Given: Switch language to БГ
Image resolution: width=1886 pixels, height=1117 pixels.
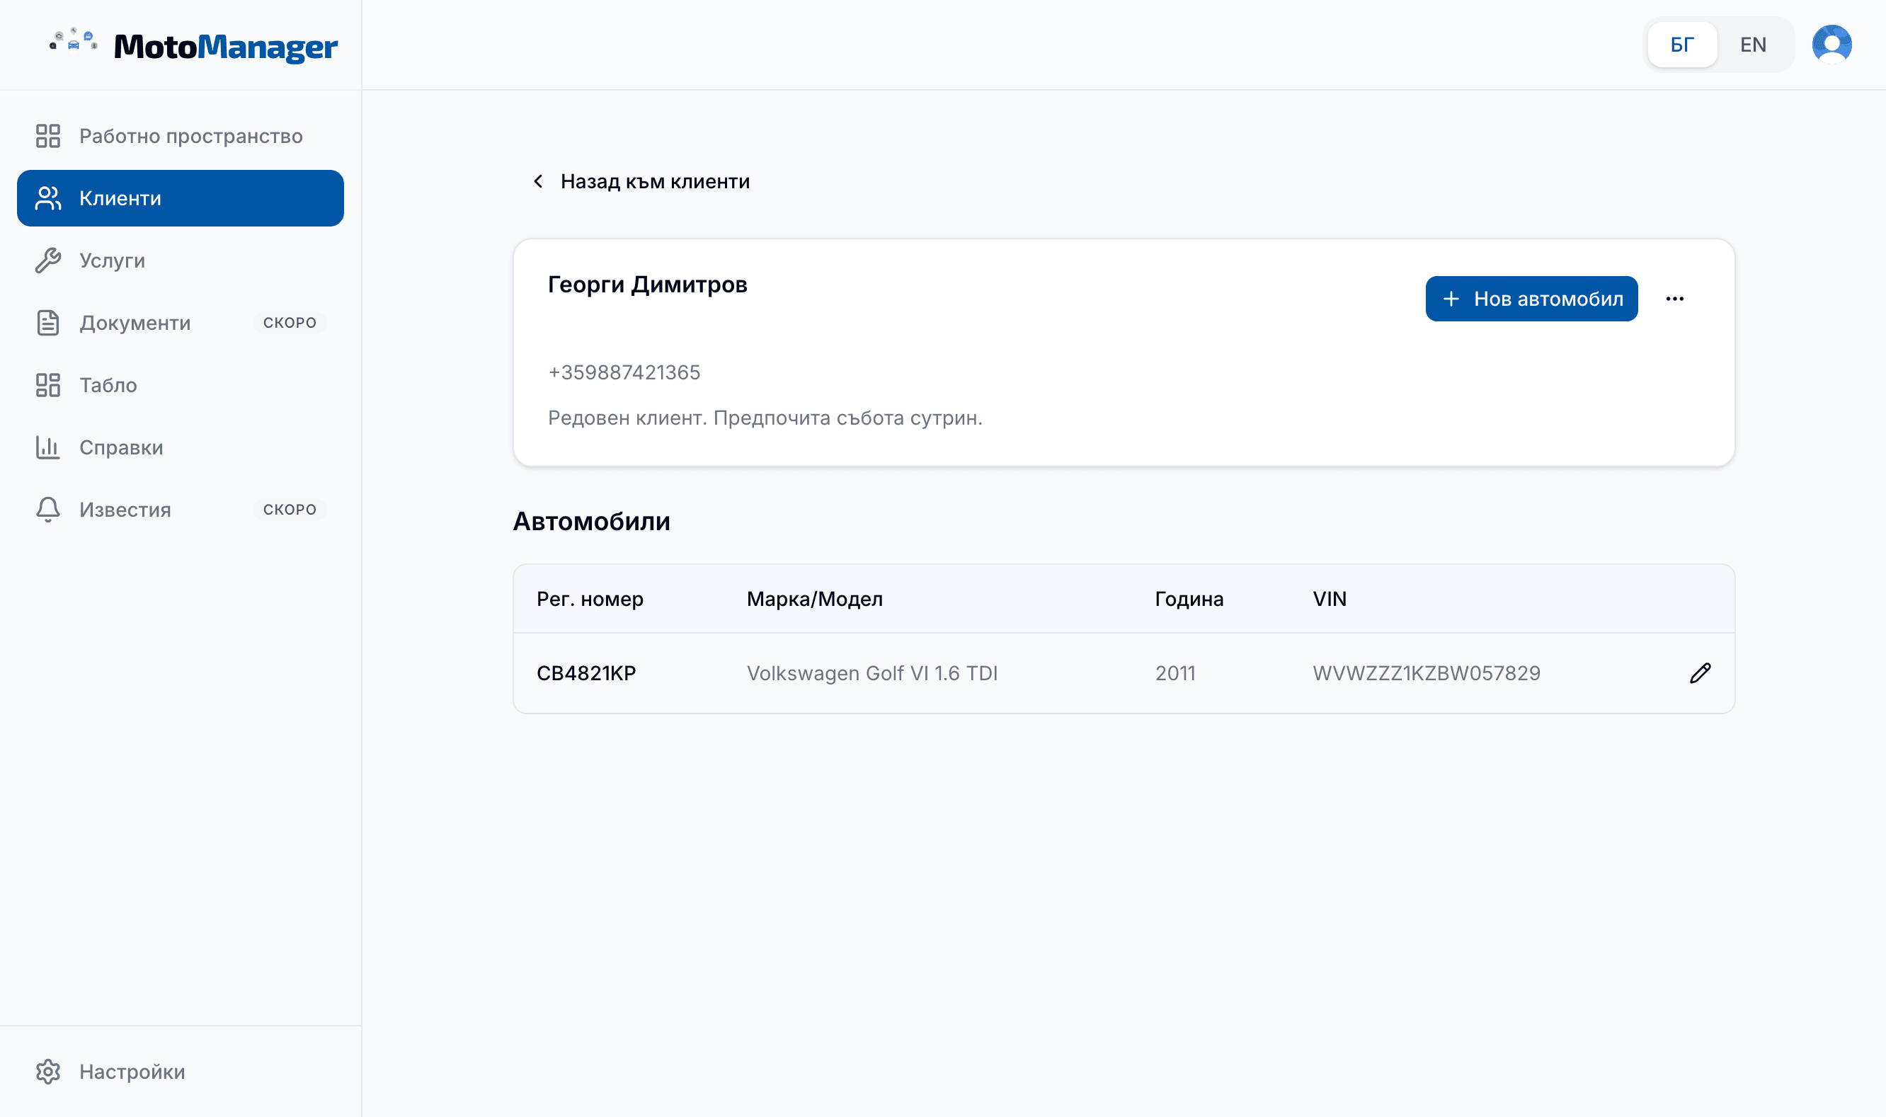Looking at the screenshot, I should tap(1682, 45).
